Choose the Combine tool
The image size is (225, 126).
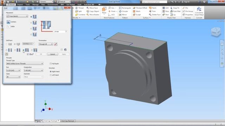tap(80, 15)
